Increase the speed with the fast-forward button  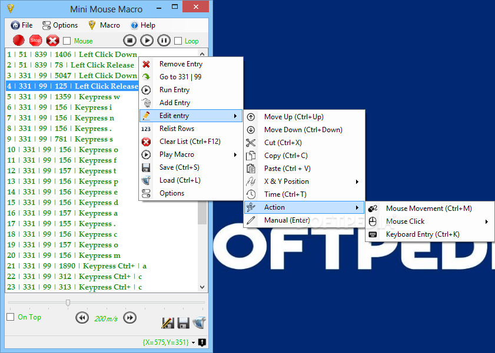(129, 317)
